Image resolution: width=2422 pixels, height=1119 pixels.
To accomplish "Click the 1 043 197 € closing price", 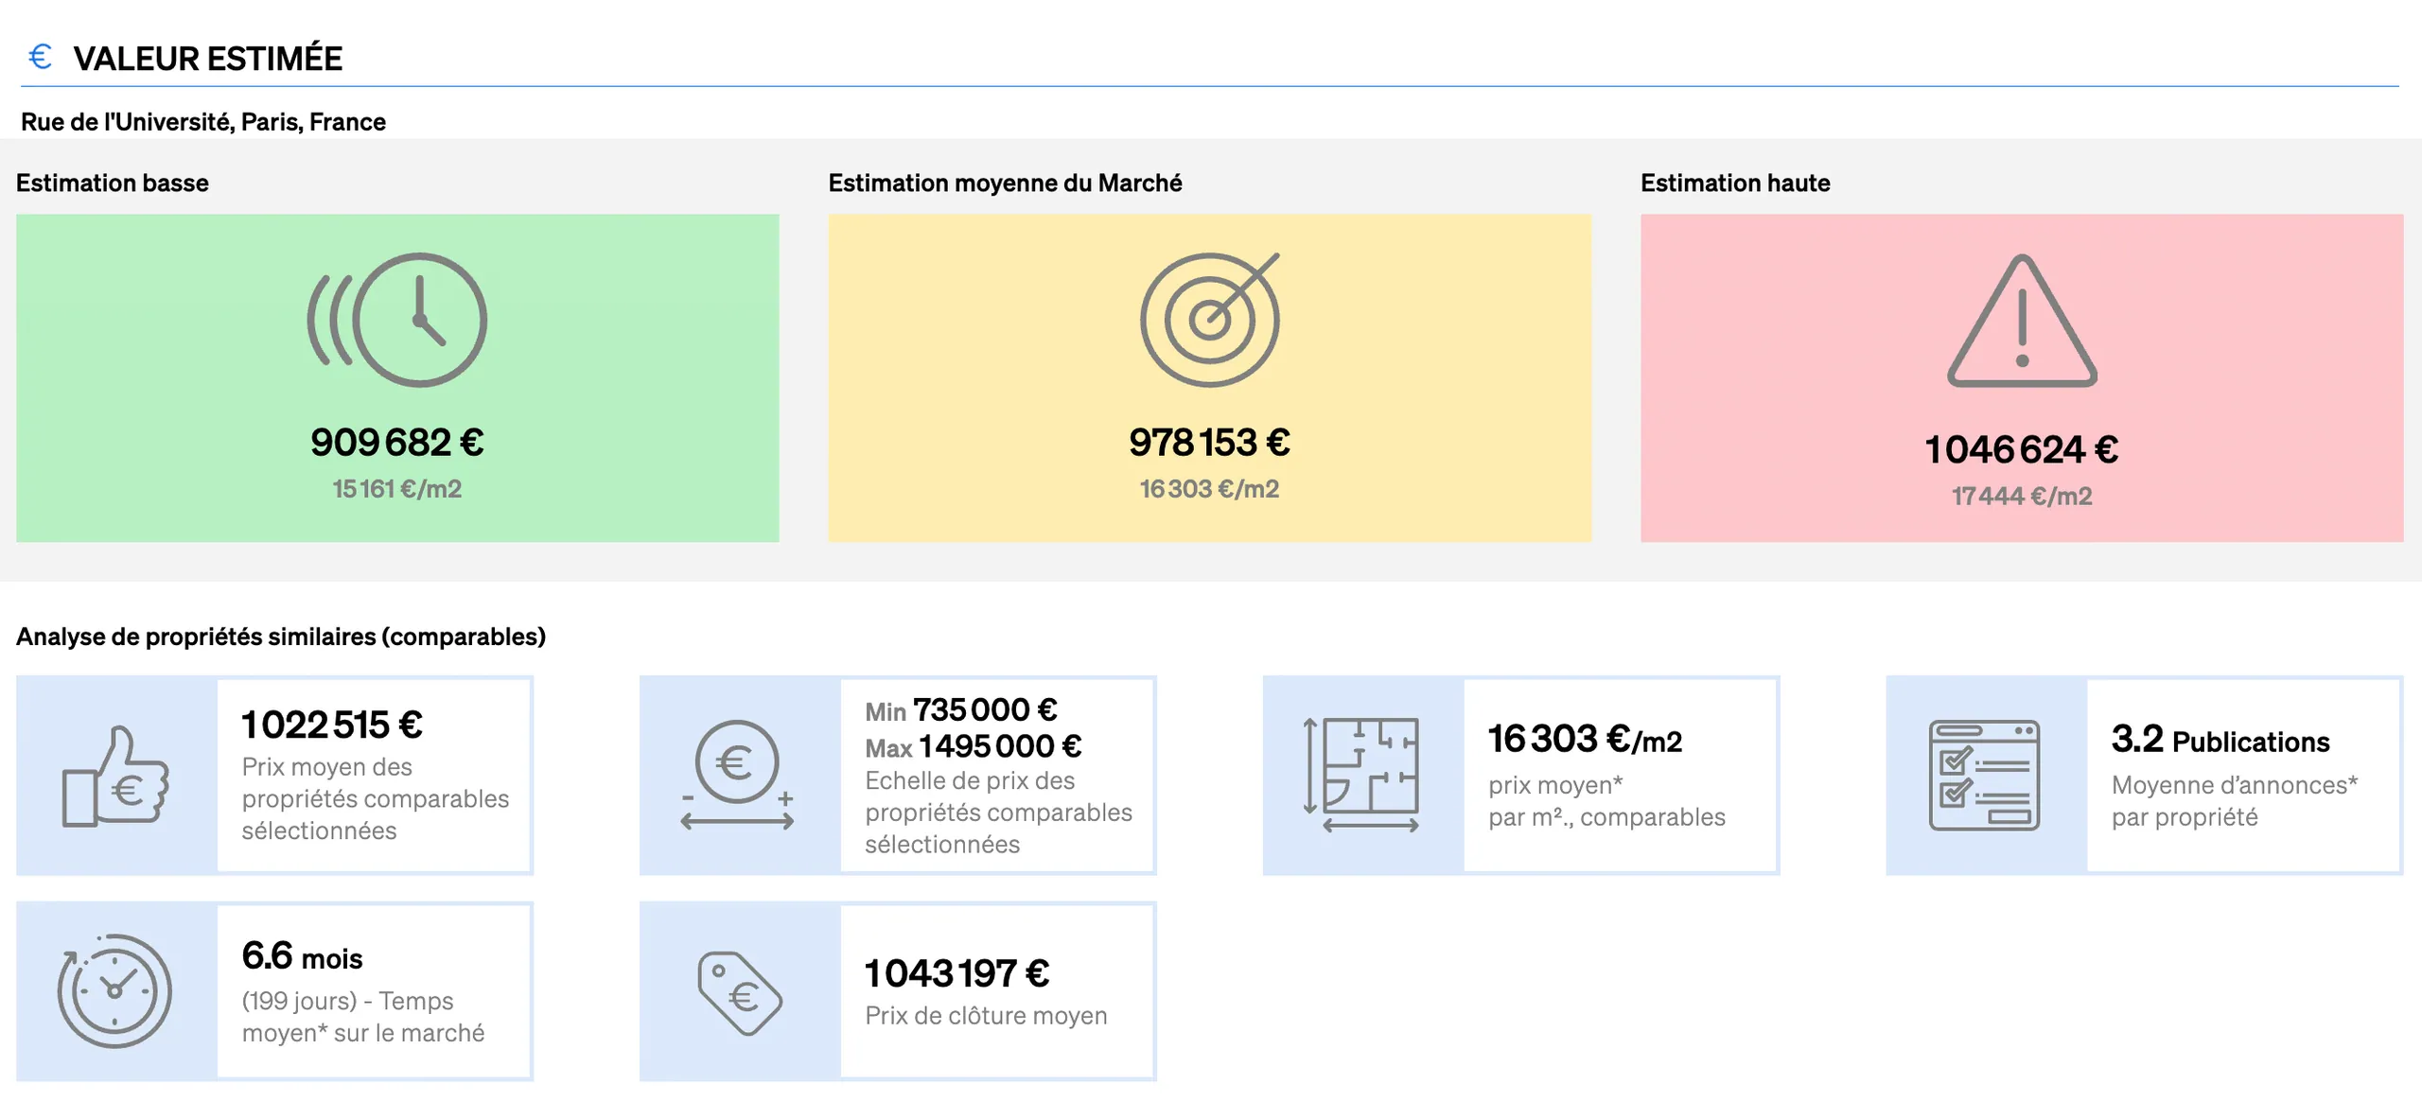I will [957, 973].
